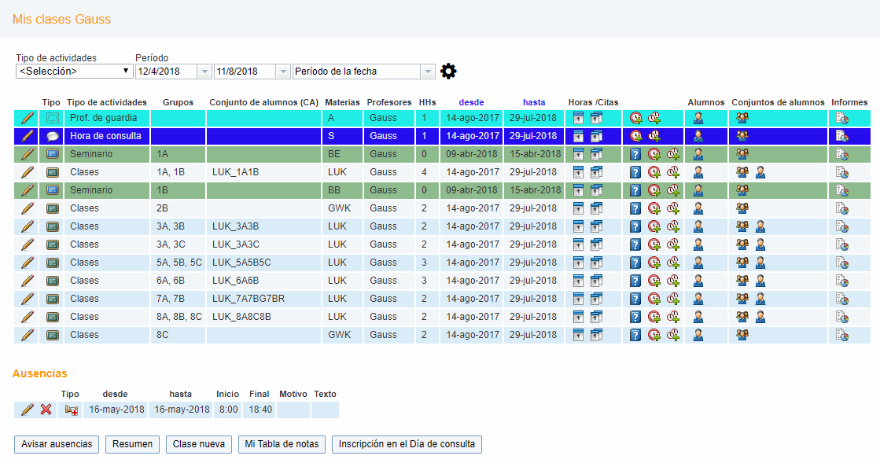Viewport: 880px width, 463px height.
Task: Edit the 16-may-2018 absence entry
Action: point(27,410)
